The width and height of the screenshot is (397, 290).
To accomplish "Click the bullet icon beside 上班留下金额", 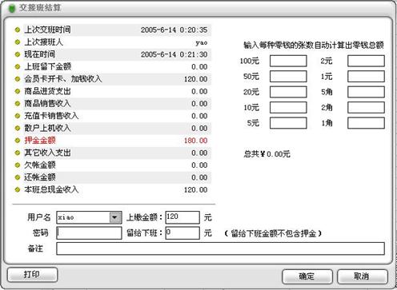I will [x=18, y=66].
